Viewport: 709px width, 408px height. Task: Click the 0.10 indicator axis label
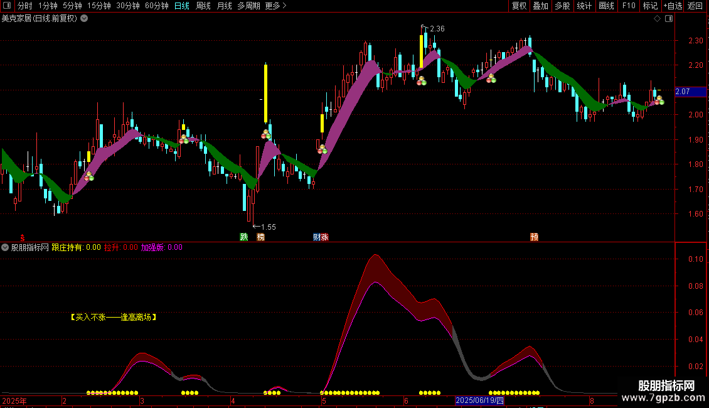(695, 259)
